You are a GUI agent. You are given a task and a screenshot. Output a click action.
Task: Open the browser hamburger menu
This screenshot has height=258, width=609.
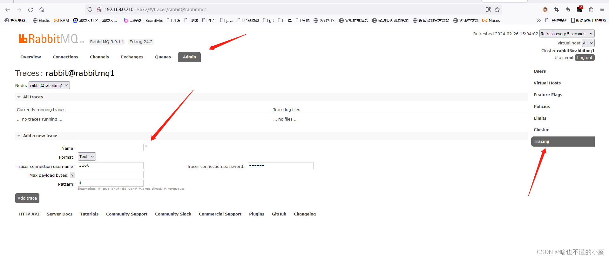pyautogui.click(x=602, y=10)
